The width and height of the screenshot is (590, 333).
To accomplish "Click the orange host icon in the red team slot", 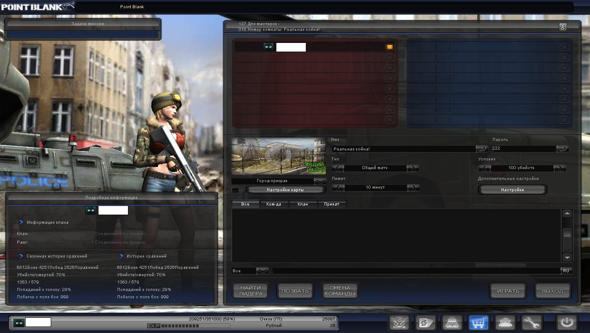I will pyautogui.click(x=390, y=47).
